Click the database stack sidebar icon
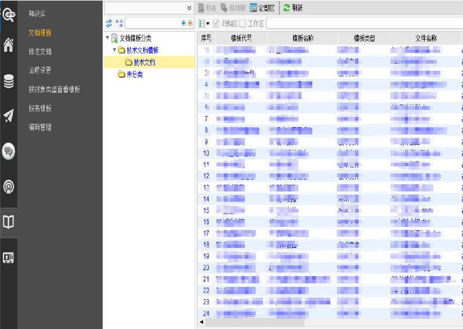463x329 pixels. click(x=9, y=81)
